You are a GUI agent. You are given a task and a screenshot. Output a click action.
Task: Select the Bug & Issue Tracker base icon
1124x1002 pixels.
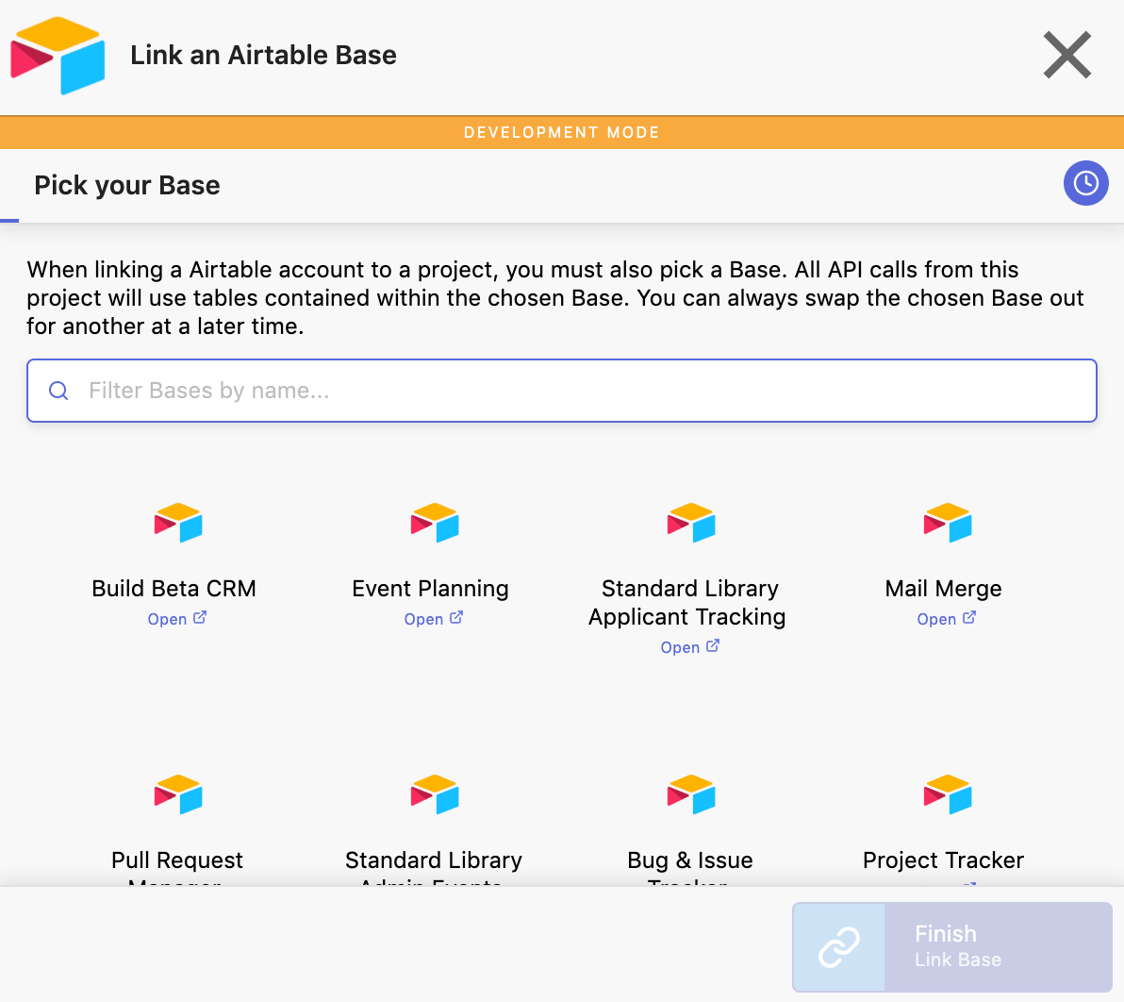(691, 794)
